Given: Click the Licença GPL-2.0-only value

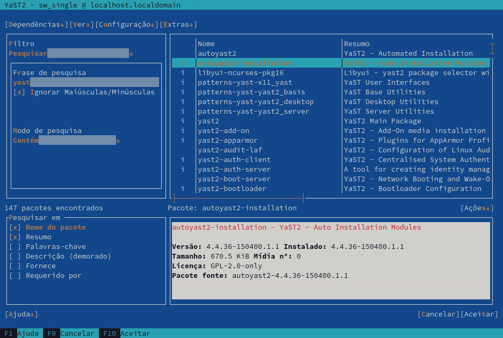Looking at the screenshot, I should click(236, 266).
